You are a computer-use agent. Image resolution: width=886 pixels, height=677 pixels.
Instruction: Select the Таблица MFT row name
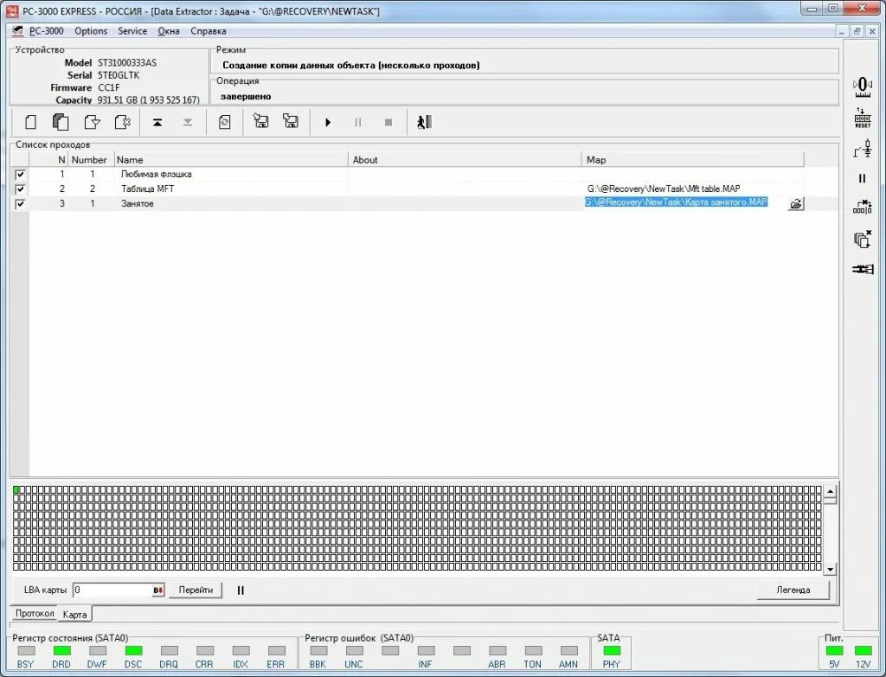pyautogui.click(x=147, y=189)
